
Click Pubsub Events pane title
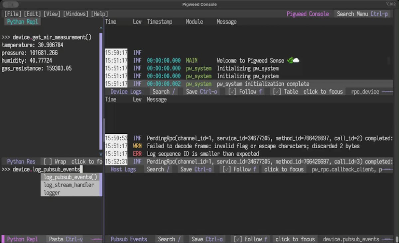tap(129, 239)
